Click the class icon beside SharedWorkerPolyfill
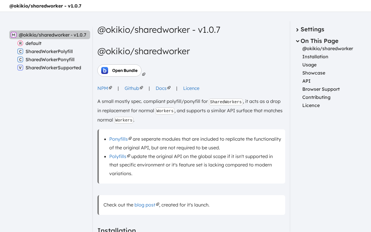This screenshot has width=371, height=232. pyautogui.click(x=20, y=51)
